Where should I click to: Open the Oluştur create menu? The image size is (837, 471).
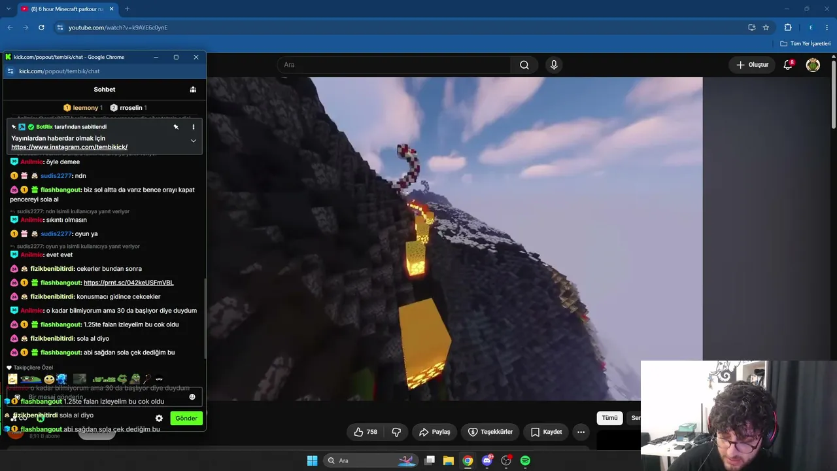point(752,65)
